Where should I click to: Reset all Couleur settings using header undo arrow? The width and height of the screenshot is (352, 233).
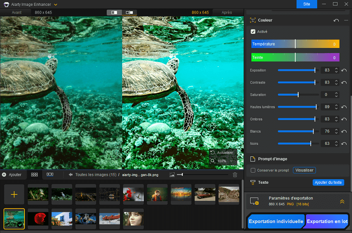(x=336, y=20)
